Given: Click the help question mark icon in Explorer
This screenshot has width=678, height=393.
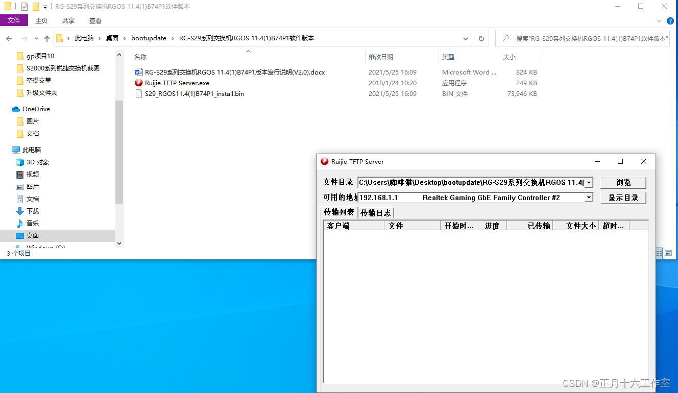Looking at the screenshot, I should [x=670, y=21].
